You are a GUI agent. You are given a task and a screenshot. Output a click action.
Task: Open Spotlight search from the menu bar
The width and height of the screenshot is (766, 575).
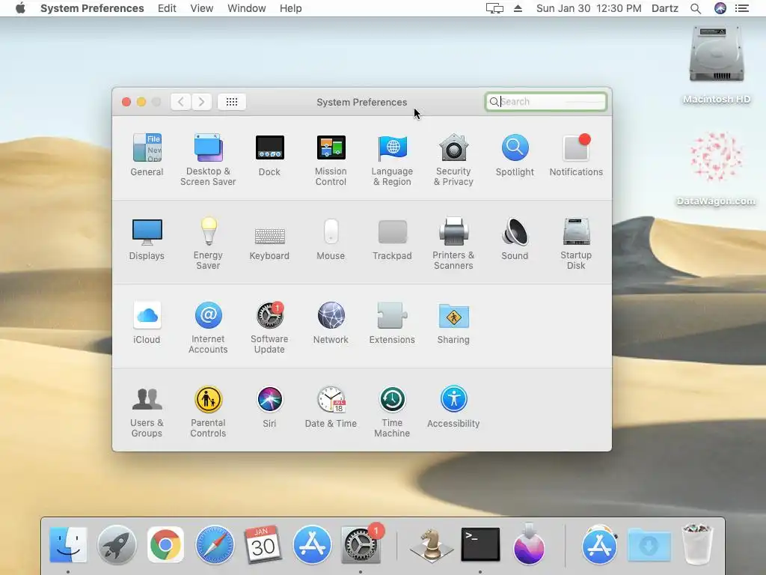pos(696,8)
